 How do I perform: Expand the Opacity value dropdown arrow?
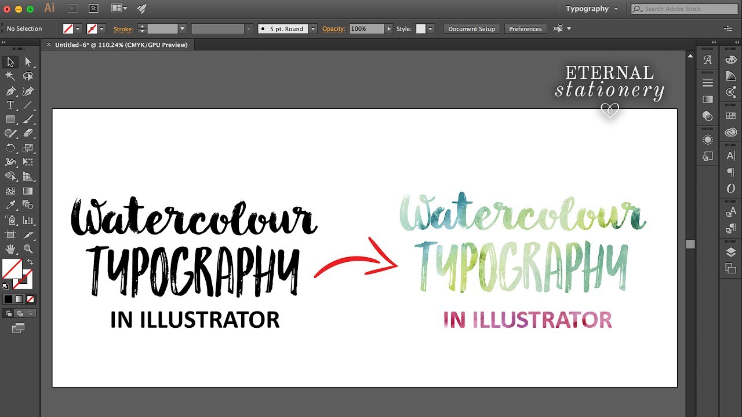[388, 28]
